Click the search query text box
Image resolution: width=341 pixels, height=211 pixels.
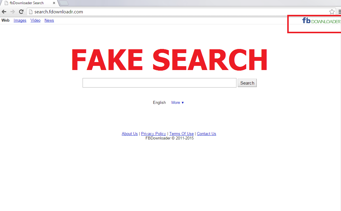[160, 83]
